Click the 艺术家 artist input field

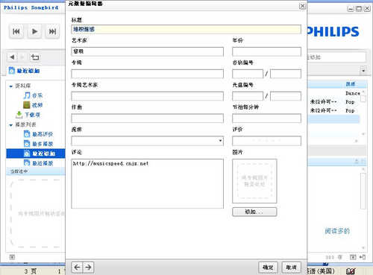tap(147, 51)
